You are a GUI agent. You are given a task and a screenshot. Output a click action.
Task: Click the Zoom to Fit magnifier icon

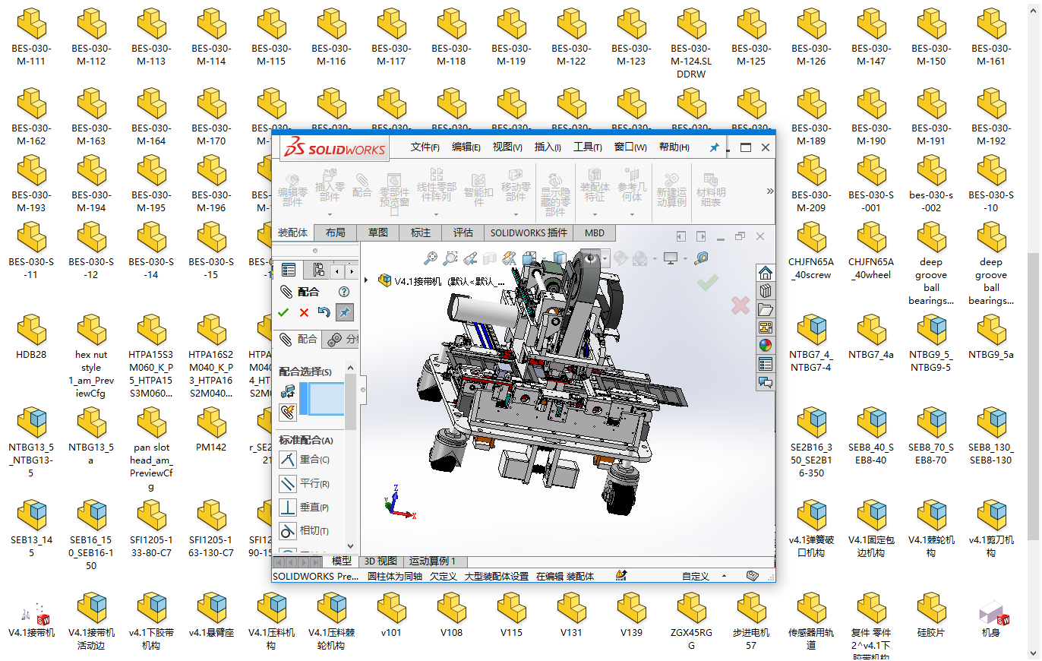tap(431, 258)
